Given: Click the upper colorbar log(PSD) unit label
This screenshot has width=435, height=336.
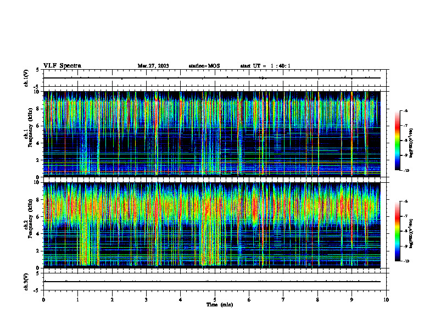Looking at the screenshot, I should (x=411, y=143).
